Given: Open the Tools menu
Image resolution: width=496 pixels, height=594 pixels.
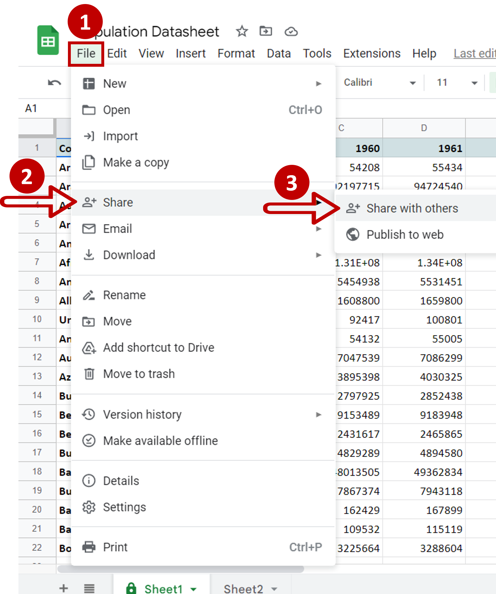Looking at the screenshot, I should [x=317, y=54].
